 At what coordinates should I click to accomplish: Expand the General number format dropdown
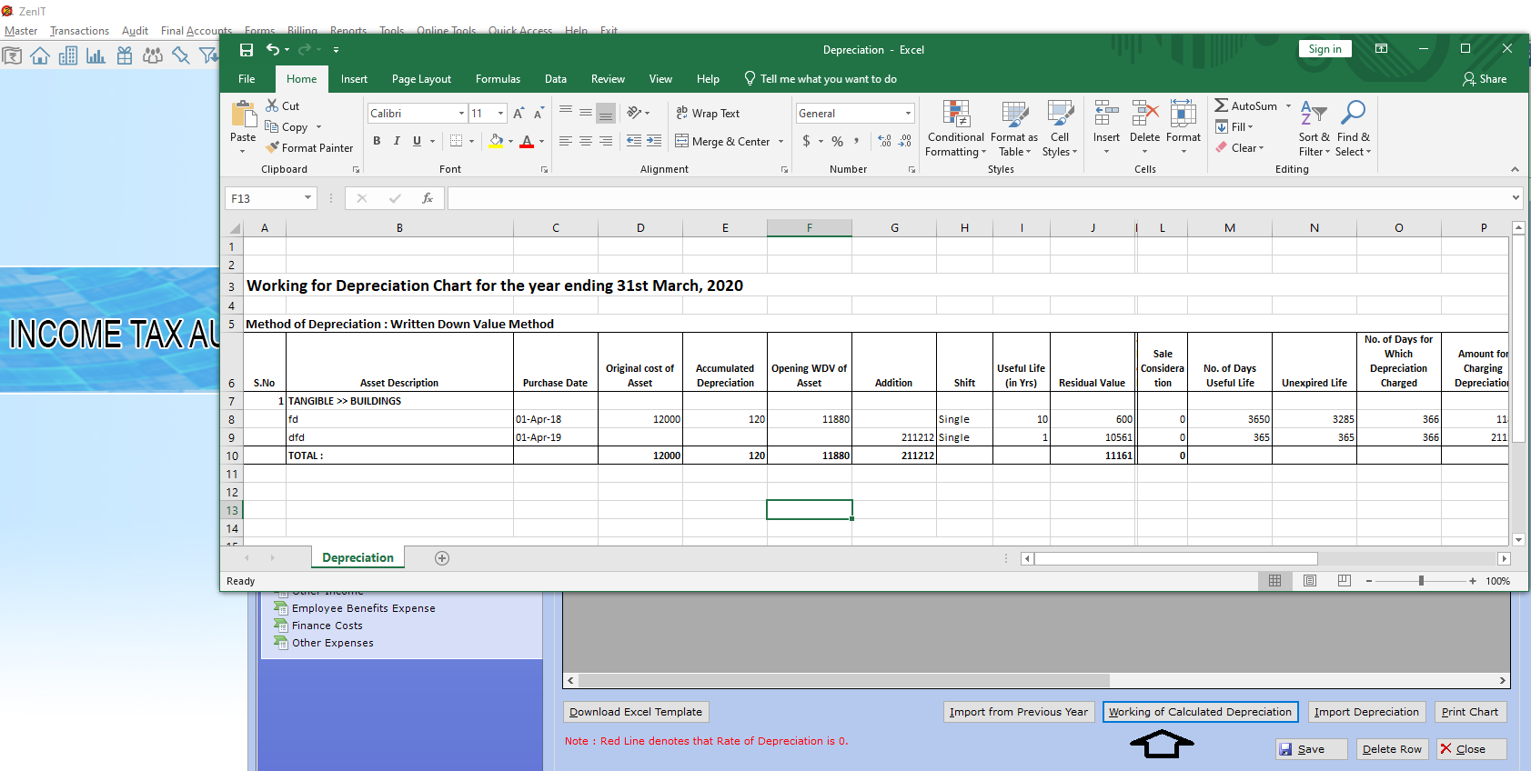[x=907, y=114]
